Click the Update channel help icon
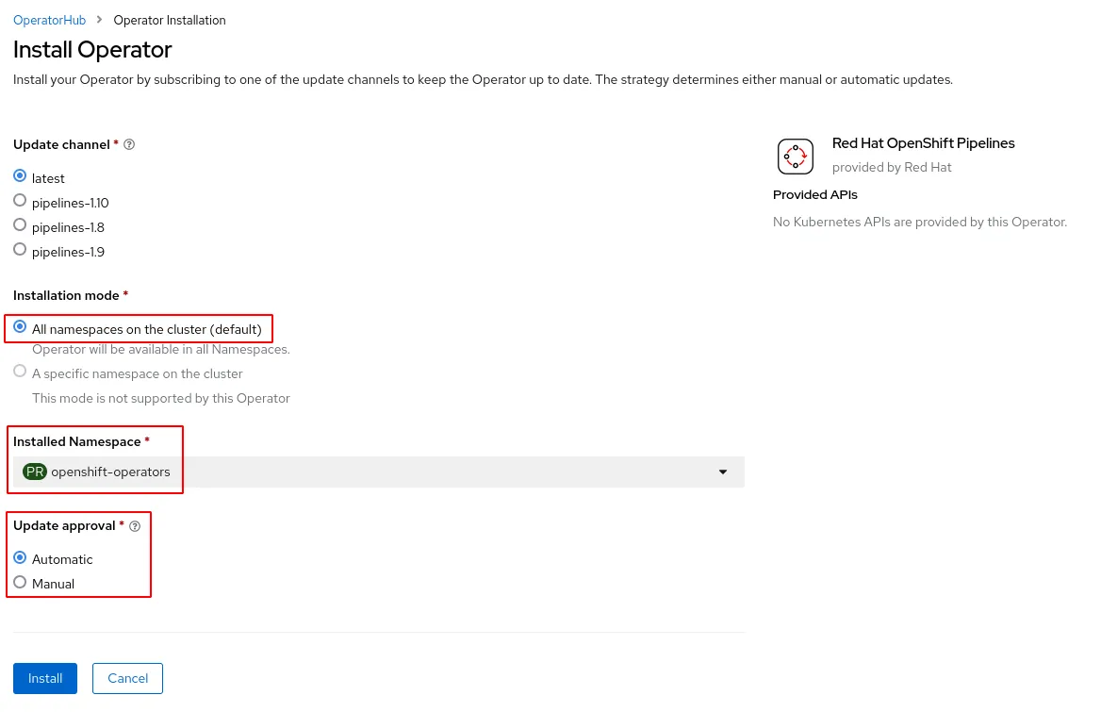Viewport: 1101px width, 712px height. pos(129,145)
